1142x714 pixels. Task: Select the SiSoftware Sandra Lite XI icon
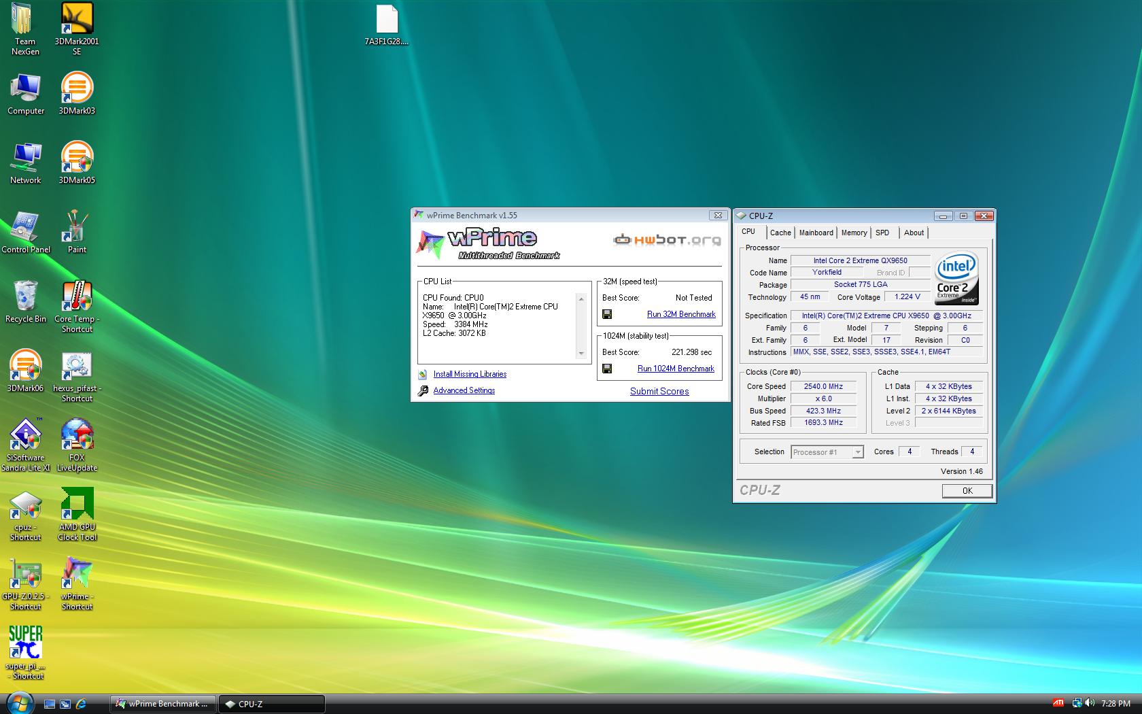click(26, 446)
